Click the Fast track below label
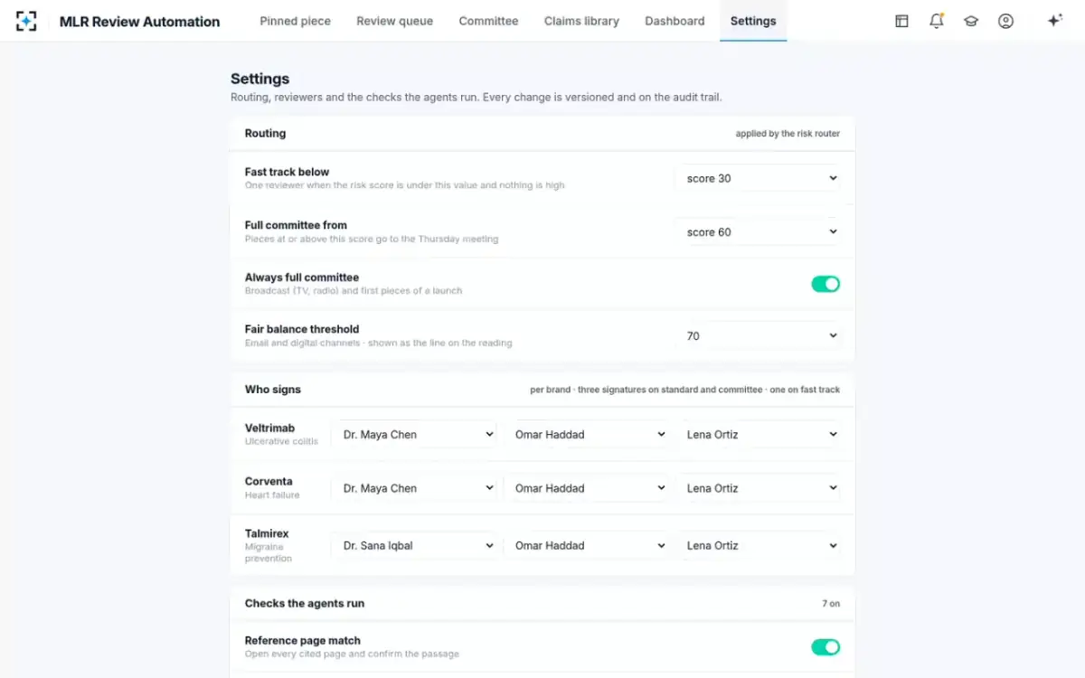 click(287, 172)
